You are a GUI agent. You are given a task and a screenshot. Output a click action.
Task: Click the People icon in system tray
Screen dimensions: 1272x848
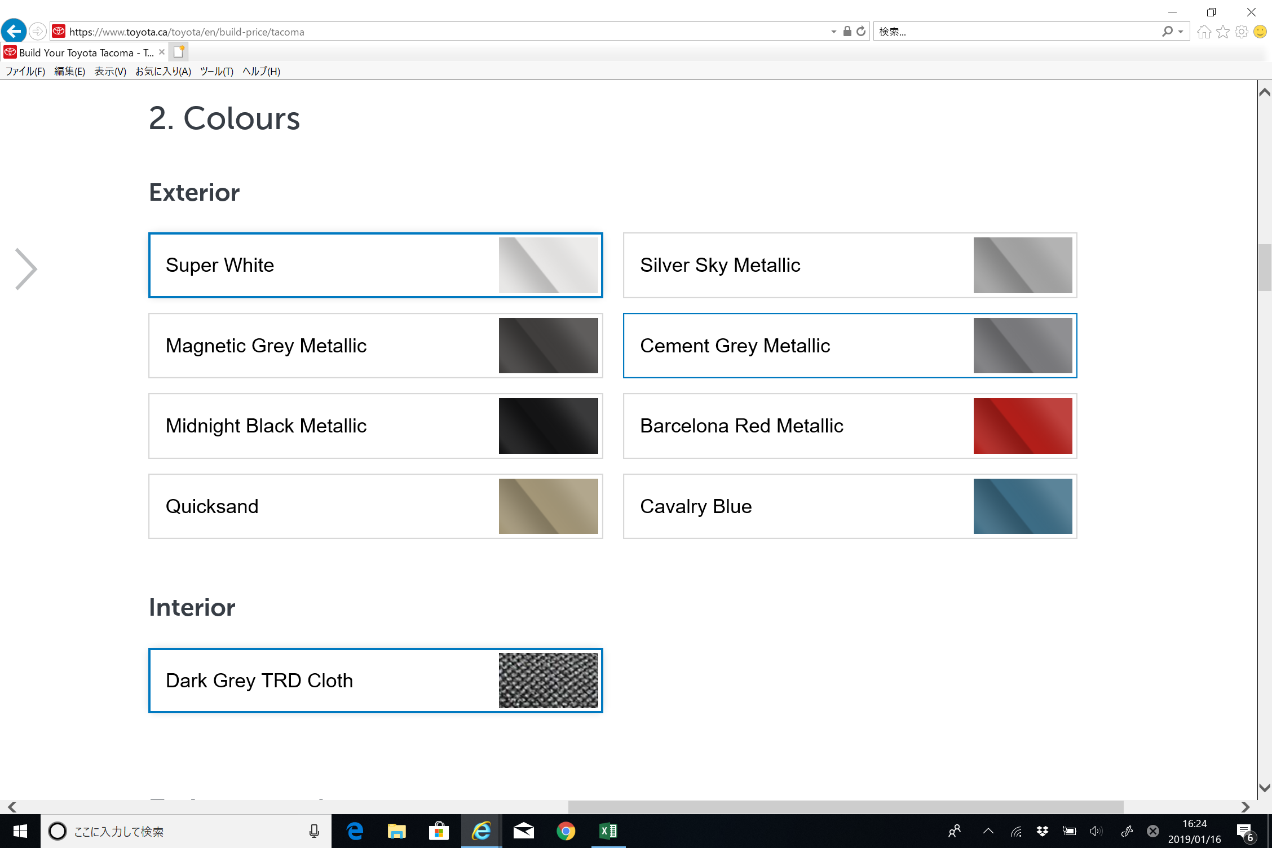(x=955, y=831)
